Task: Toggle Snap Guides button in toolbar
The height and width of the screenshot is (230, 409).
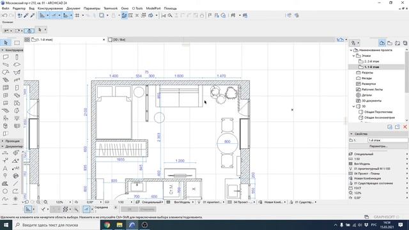Action: (x=54, y=15)
